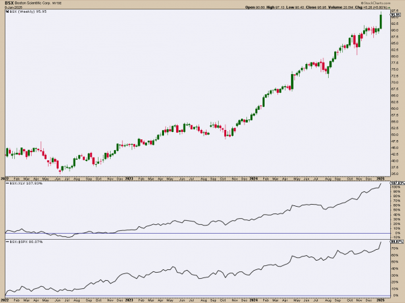Click the 70.0 price axis label
This screenshot has width=405, height=303.
tap(394, 82)
